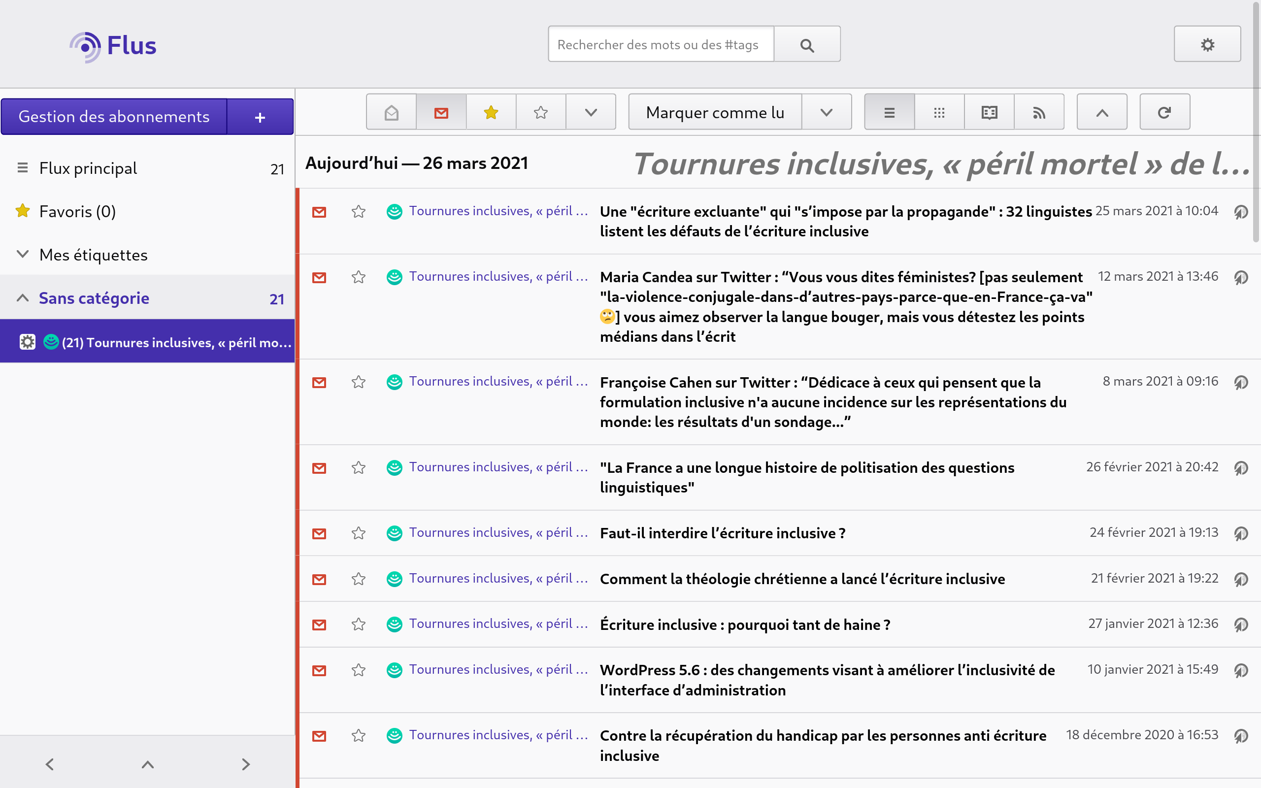
Task: Refresh feeds with the reload icon
Action: coord(1164,112)
